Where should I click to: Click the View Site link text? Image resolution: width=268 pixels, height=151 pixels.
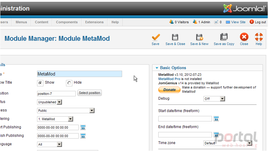(238, 22)
